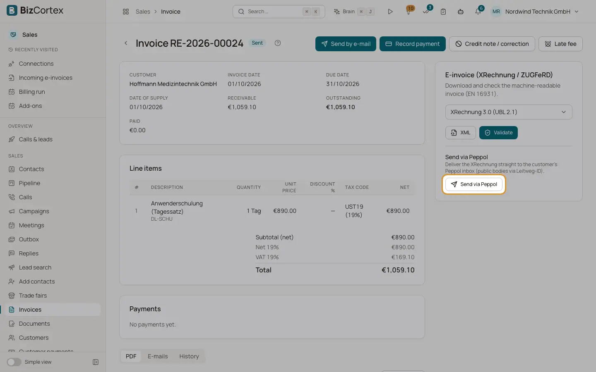Open the help question mark icon
Viewport: 596px width, 372px height.
278,43
